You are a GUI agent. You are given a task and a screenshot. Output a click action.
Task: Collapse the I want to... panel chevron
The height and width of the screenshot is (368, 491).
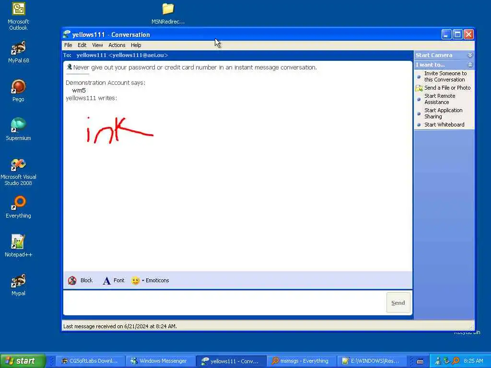click(x=470, y=65)
